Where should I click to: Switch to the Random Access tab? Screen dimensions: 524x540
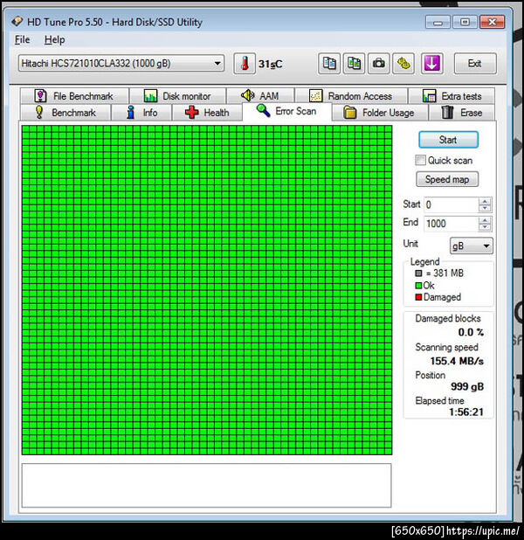click(351, 96)
